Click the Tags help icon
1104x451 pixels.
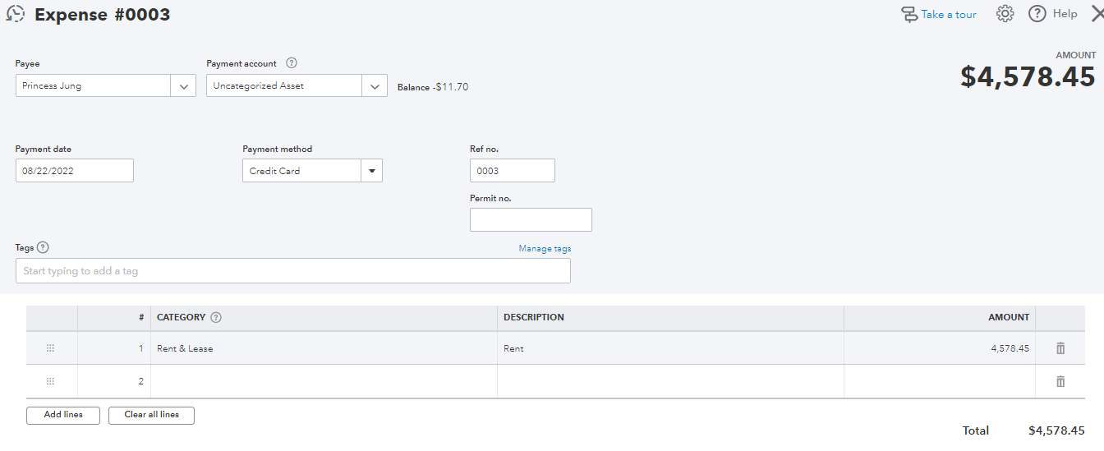(43, 247)
